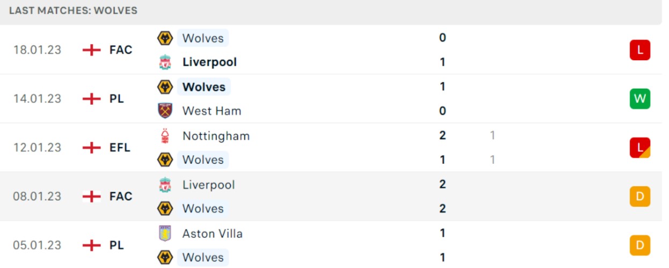This screenshot has height=268, width=669.
Task: Click the Aston Villa crest icon
Action: point(165,234)
